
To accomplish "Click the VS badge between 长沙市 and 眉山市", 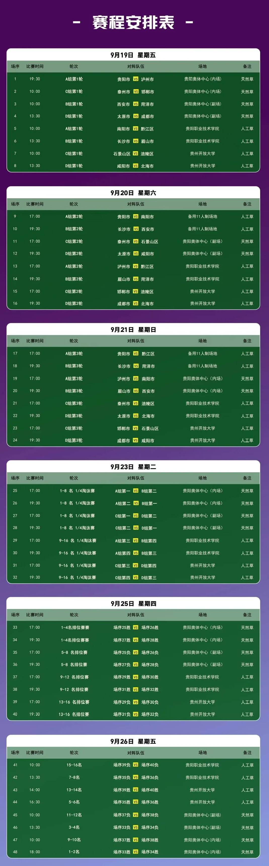I will click(136, 141).
